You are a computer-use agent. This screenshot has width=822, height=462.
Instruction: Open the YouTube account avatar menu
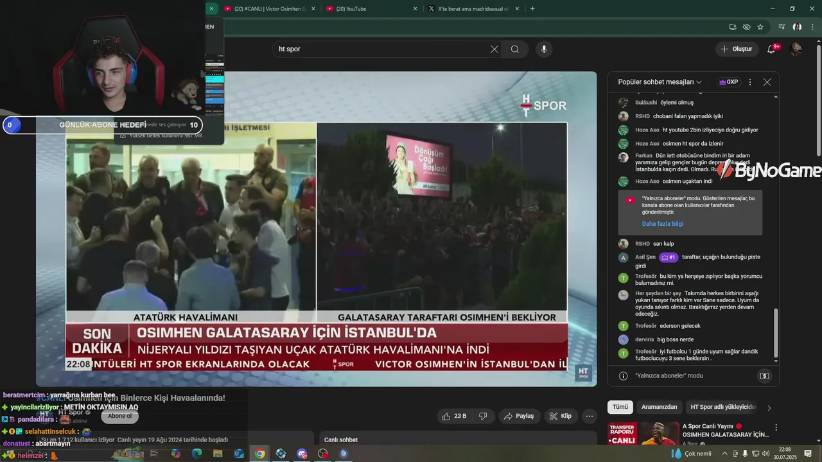point(796,49)
